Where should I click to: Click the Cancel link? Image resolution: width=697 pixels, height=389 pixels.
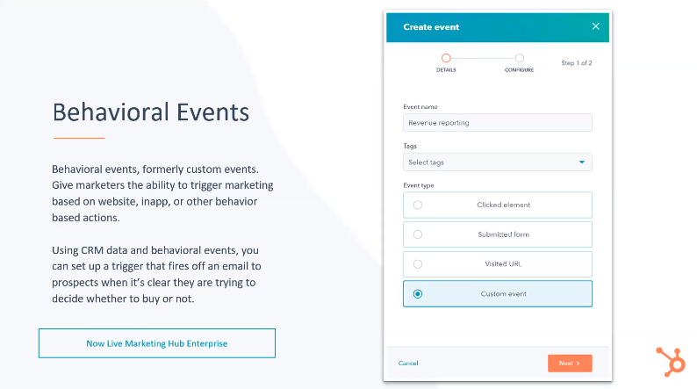coord(408,364)
